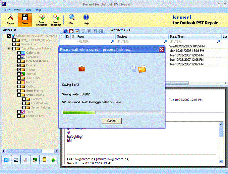Collapse the Sync Issues tree node

[14, 95]
